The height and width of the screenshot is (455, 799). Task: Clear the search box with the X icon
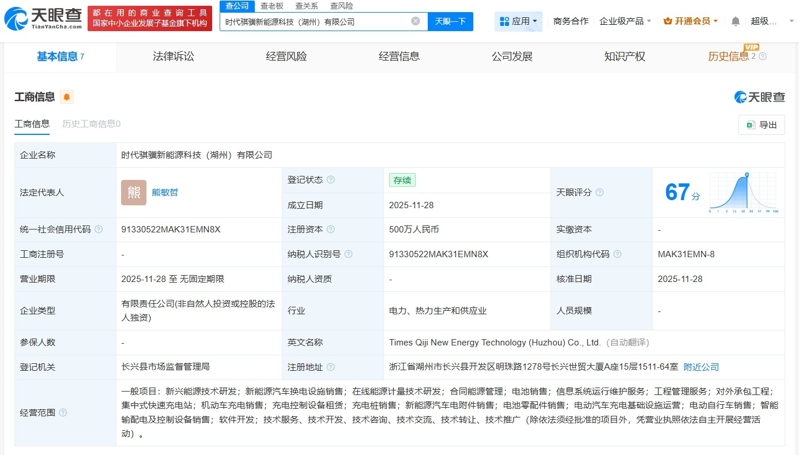pos(414,20)
